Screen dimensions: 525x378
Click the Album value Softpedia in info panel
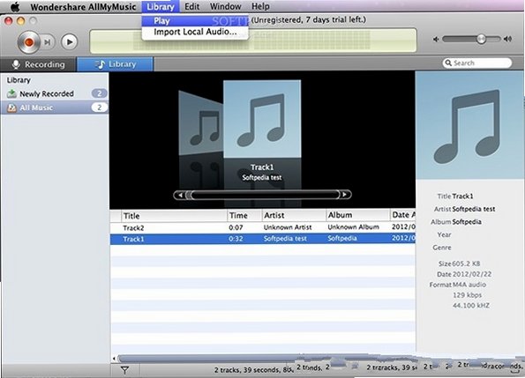tap(467, 222)
